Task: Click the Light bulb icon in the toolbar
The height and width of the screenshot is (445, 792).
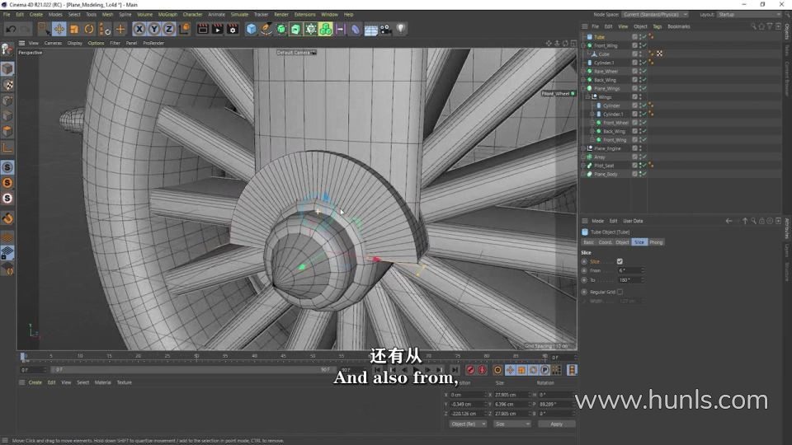Action: click(401, 29)
